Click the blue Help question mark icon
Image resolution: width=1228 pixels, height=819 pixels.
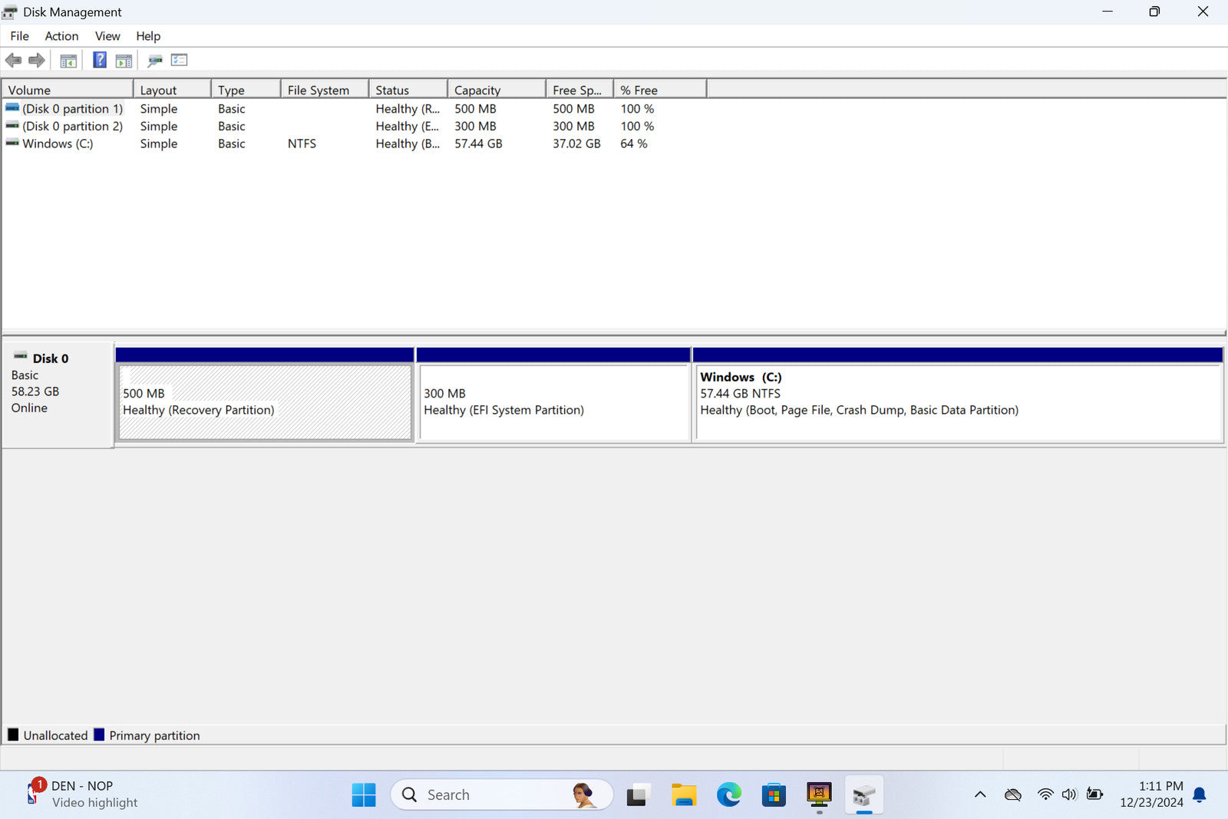100,60
